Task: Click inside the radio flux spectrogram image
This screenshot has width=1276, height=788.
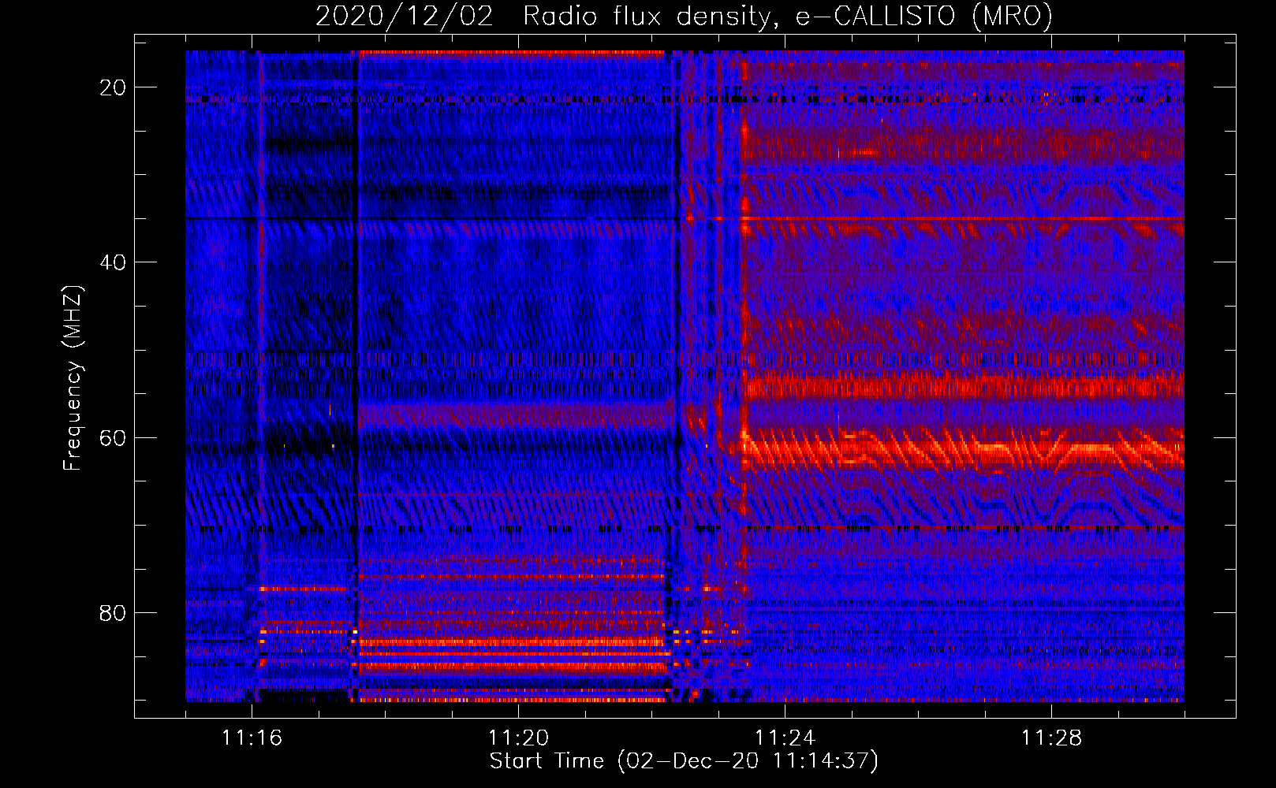Action: (x=685, y=376)
